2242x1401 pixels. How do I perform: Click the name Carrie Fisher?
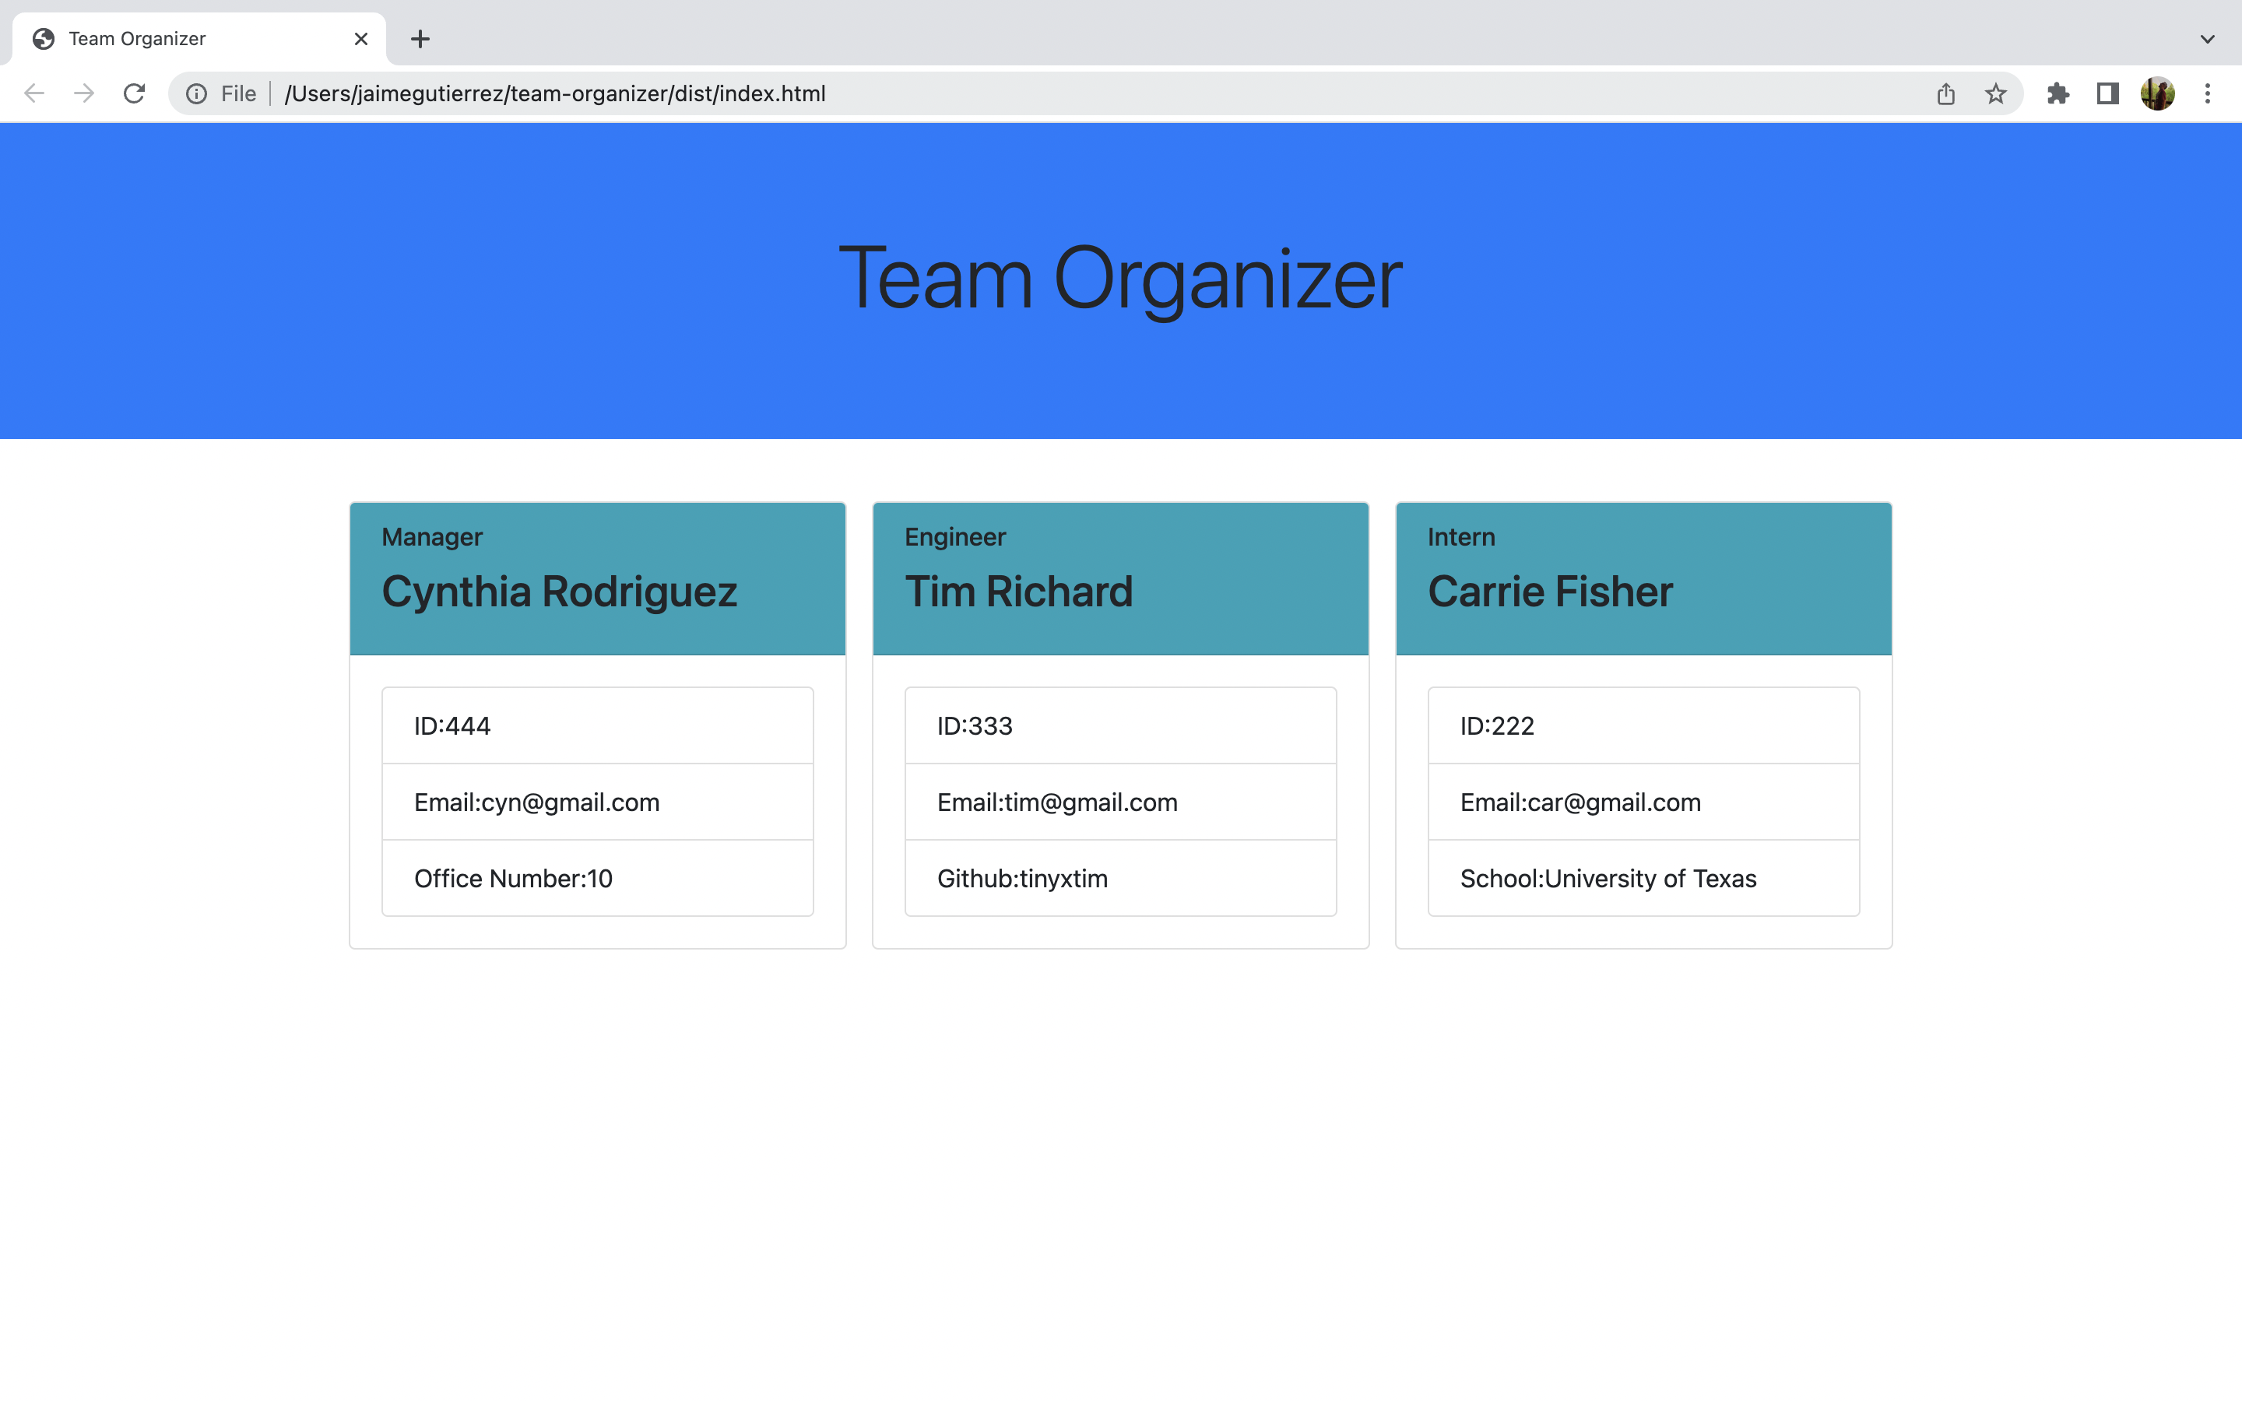(1550, 592)
